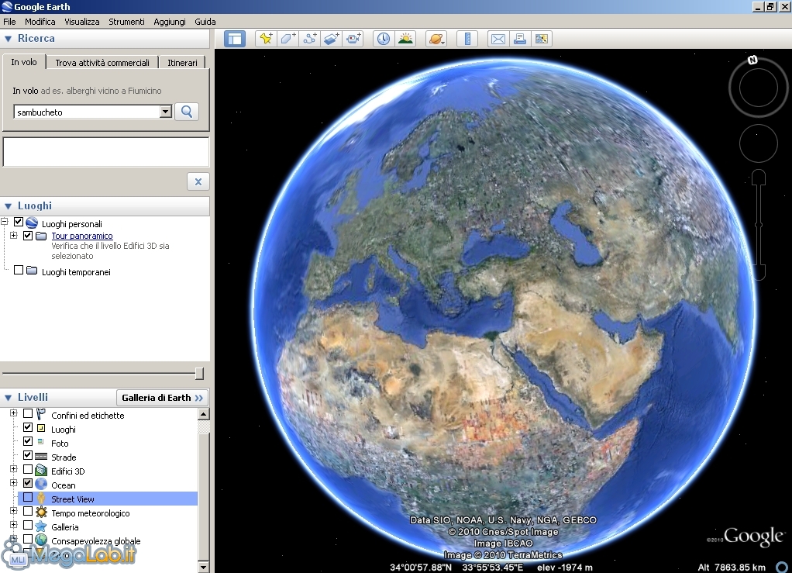Expand the Ocean layer node
The height and width of the screenshot is (573, 792).
pyautogui.click(x=14, y=483)
